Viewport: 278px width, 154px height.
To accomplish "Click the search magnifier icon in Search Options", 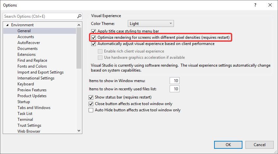I will point(79,16).
